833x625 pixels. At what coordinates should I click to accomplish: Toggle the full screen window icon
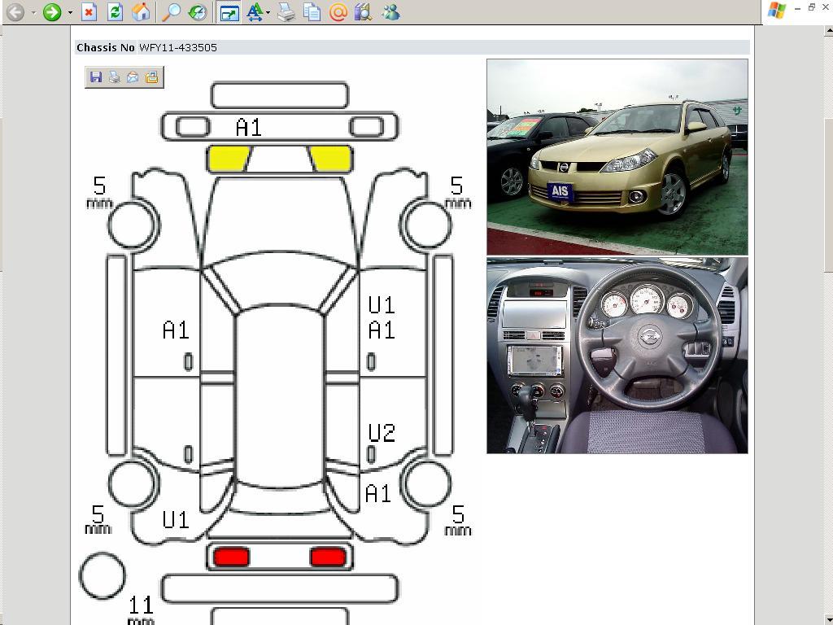(229, 11)
